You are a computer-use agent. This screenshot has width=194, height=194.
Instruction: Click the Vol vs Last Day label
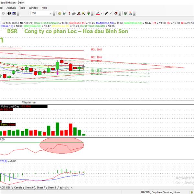pos(10,106)
